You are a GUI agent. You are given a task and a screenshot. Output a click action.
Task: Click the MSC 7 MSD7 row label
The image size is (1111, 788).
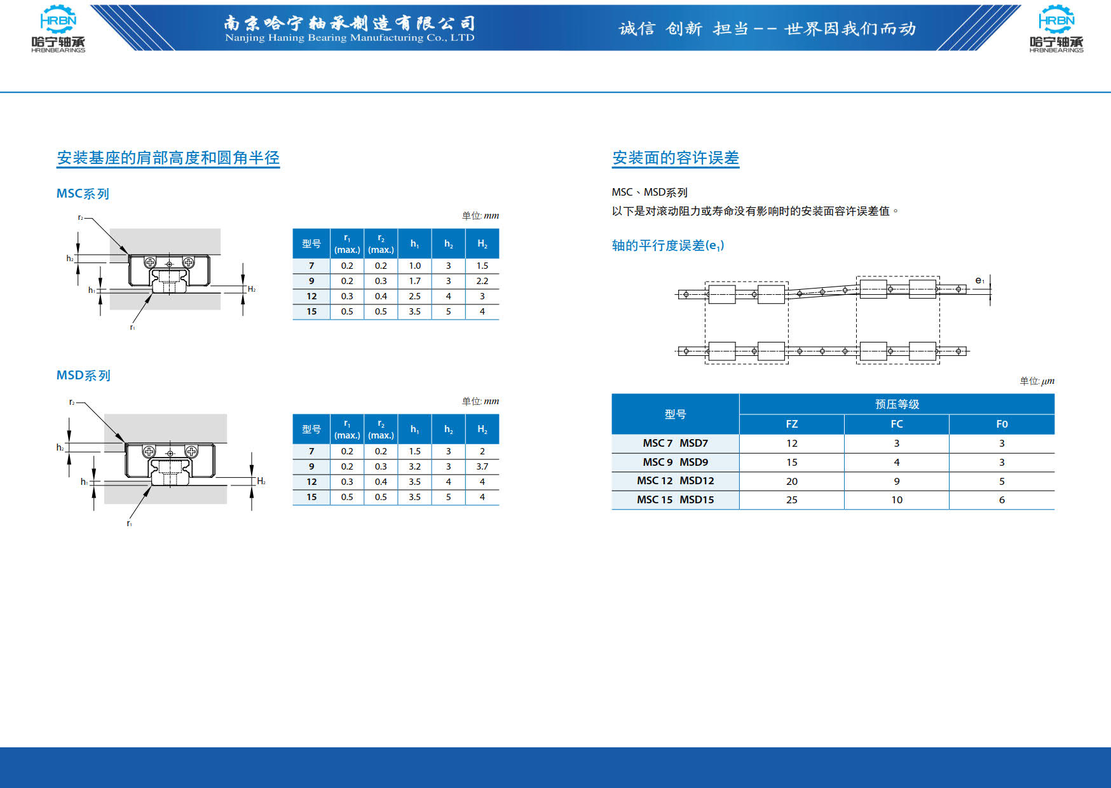[676, 444]
